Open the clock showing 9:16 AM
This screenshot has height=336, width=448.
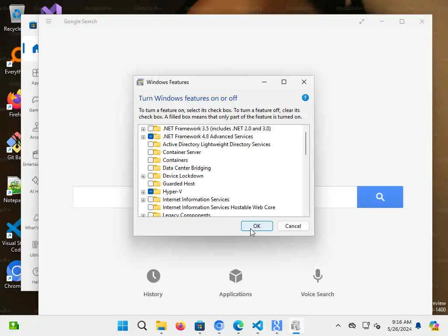[399, 325]
